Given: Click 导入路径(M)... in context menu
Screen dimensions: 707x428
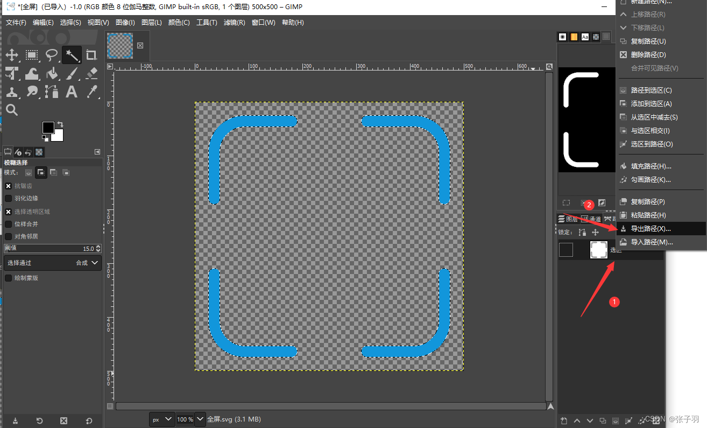Looking at the screenshot, I should [661, 242].
